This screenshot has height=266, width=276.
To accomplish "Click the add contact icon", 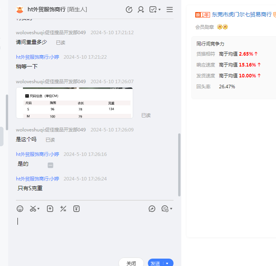I will [141, 10].
